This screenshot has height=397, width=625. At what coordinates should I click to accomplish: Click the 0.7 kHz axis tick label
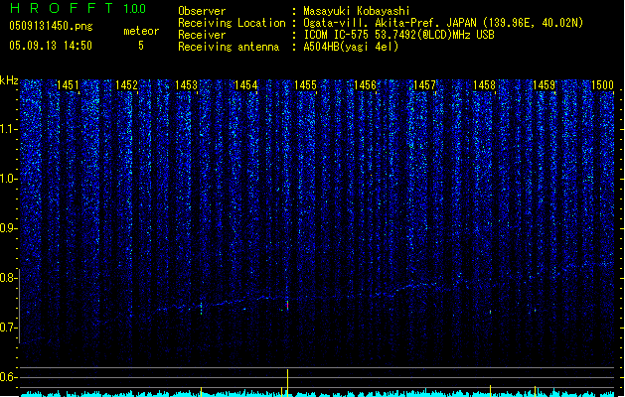click(x=8, y=328)
